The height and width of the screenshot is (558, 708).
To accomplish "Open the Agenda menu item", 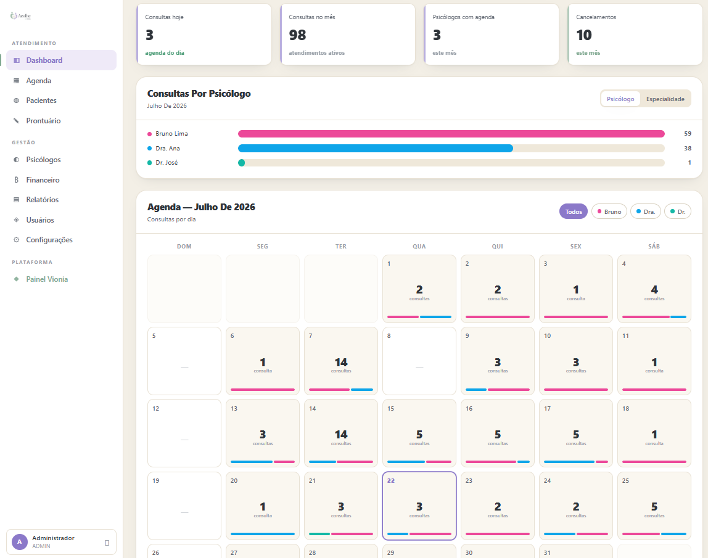I will tap(62, 80).
